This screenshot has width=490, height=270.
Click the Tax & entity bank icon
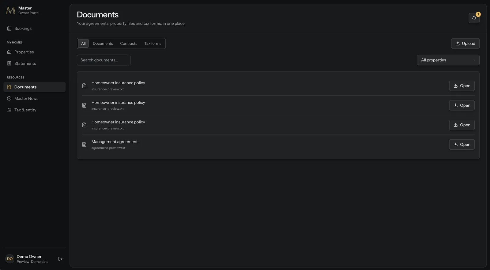9,110
